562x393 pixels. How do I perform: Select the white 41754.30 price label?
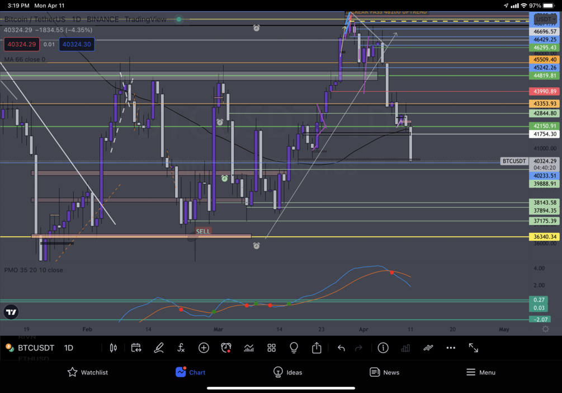pyautogui.click(x=545, y=134)
